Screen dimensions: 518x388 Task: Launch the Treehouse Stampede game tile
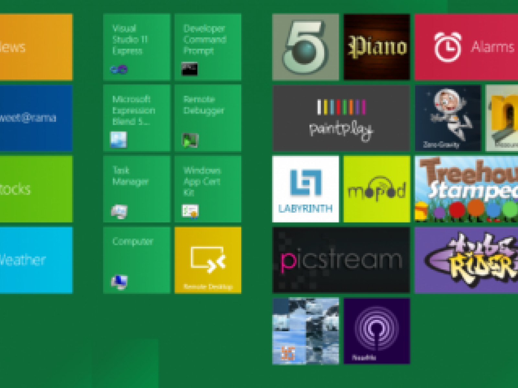pyautogui.click(x=467, y=189)
